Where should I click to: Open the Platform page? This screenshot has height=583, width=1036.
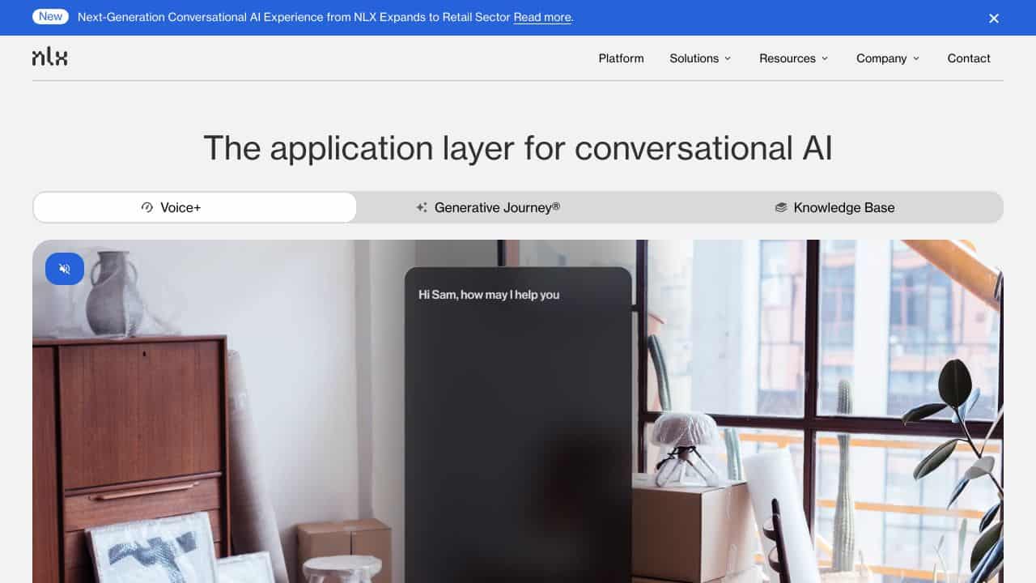coord(622,58)
